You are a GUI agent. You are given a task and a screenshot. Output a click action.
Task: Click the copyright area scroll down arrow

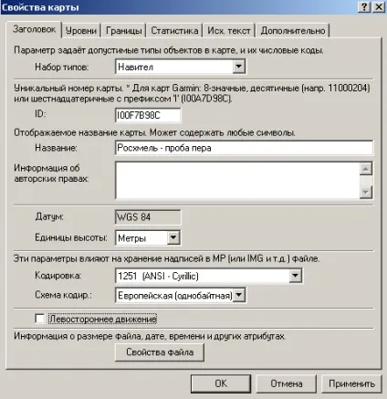[x=366, y=192]
